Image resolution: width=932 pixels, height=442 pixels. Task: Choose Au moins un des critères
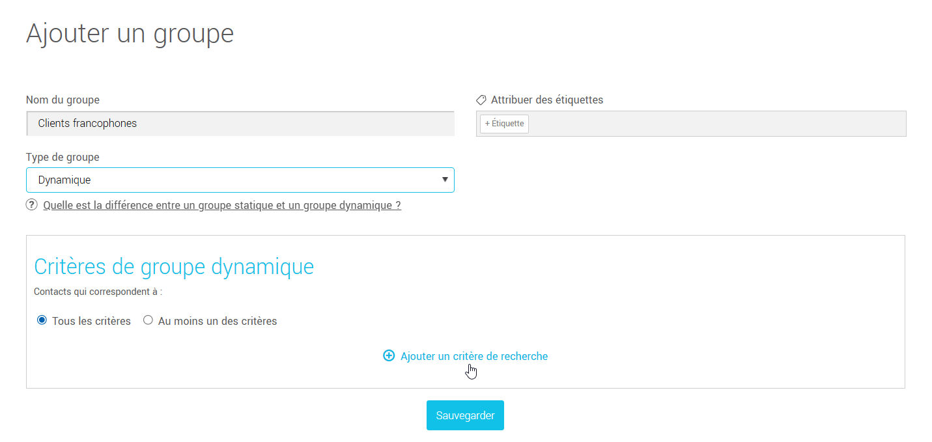pyautogui.click(x=148, y=320)
